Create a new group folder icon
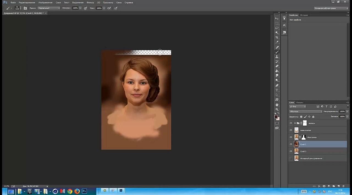 pos(334,186)
